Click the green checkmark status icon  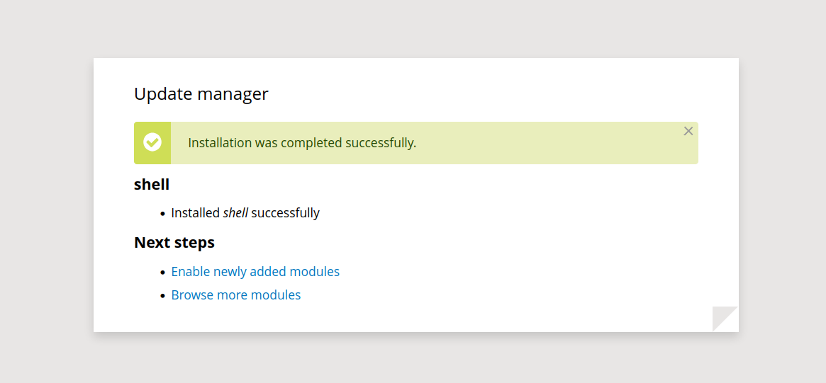click(x=152, y=142)
